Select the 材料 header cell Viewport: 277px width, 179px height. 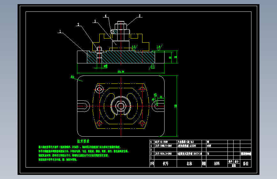coord(217,163)
